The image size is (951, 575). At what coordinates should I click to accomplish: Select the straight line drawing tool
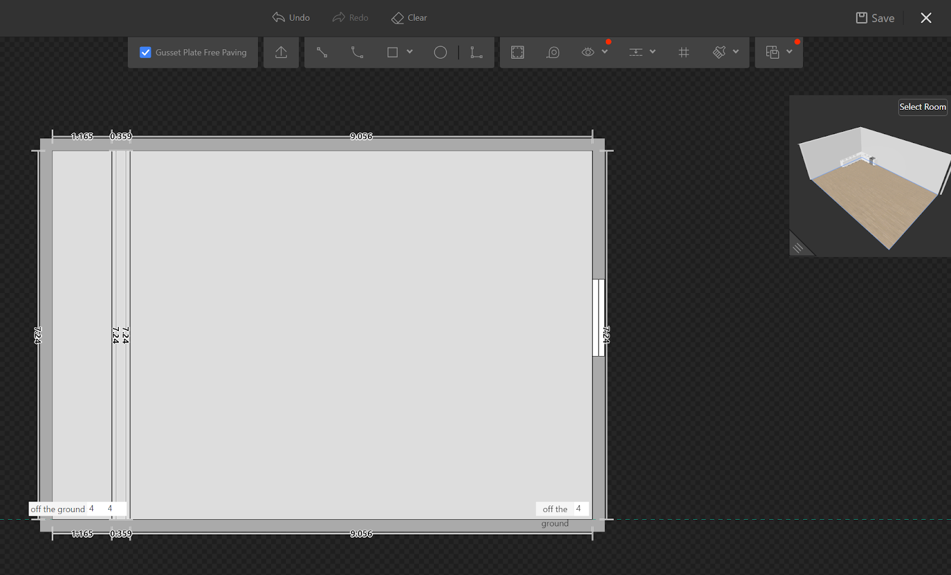[322, 52]
